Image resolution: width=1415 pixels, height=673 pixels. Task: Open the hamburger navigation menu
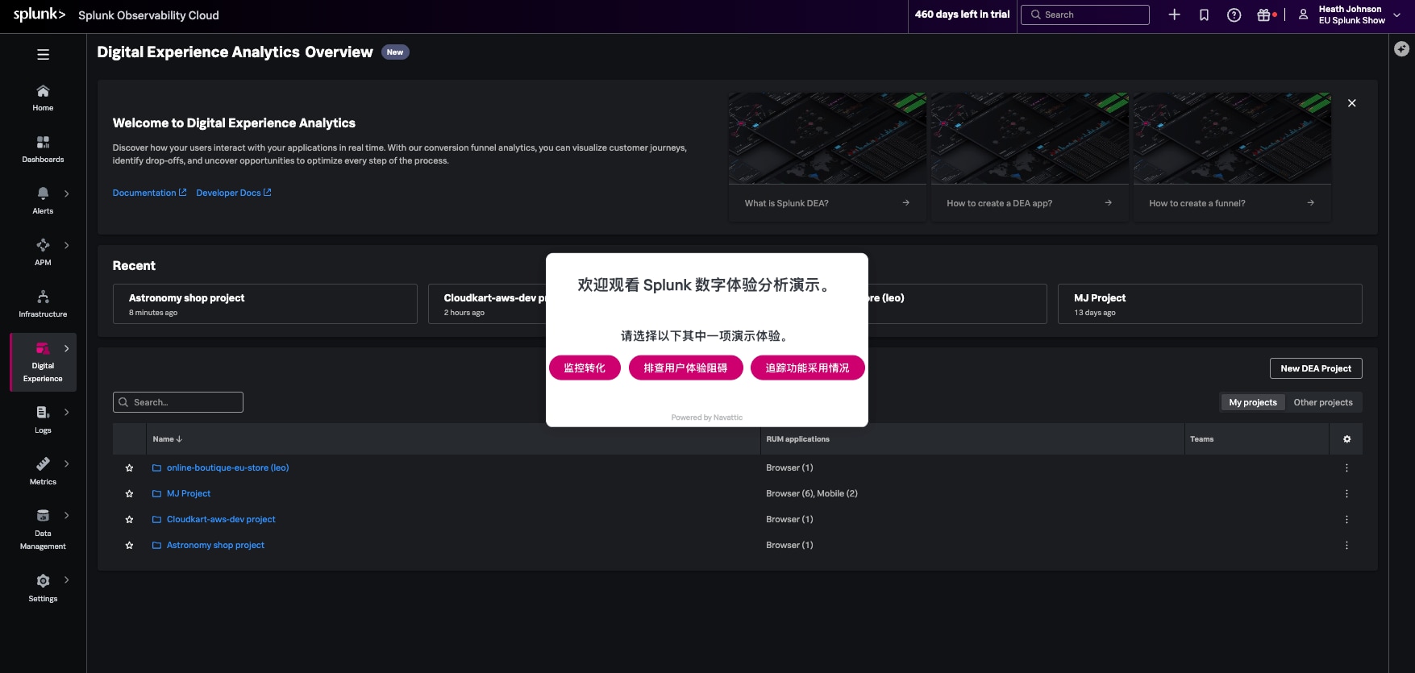[x=43, y=55]
